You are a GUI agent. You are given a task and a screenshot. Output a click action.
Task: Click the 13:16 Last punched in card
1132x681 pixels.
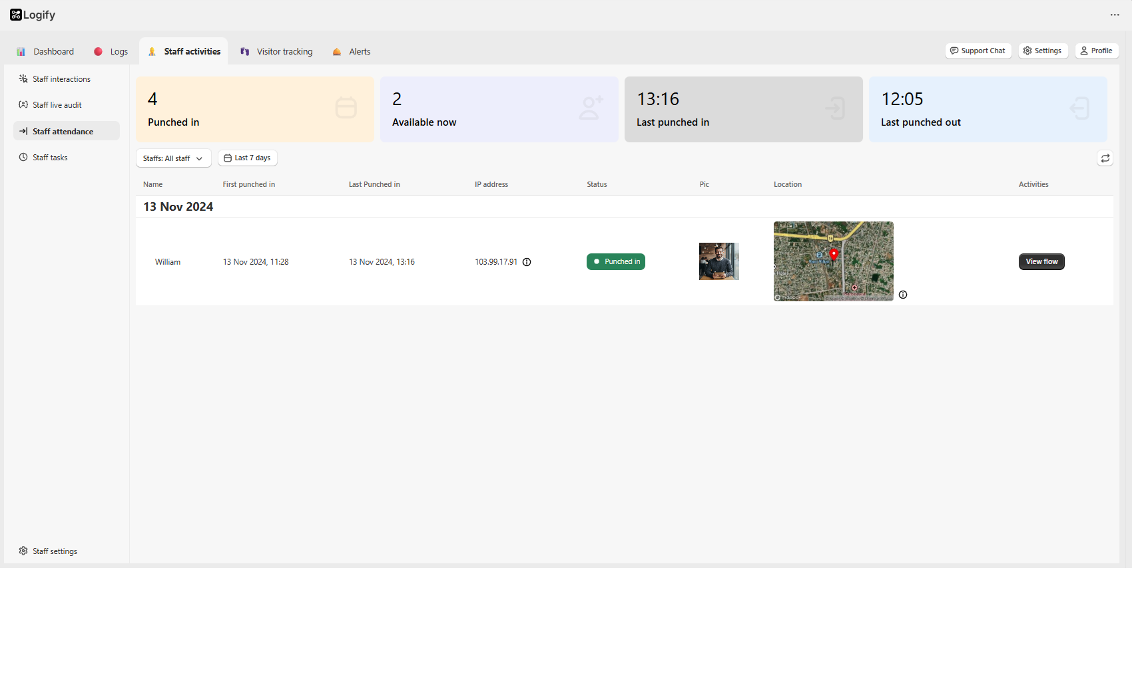pos(744,109)
